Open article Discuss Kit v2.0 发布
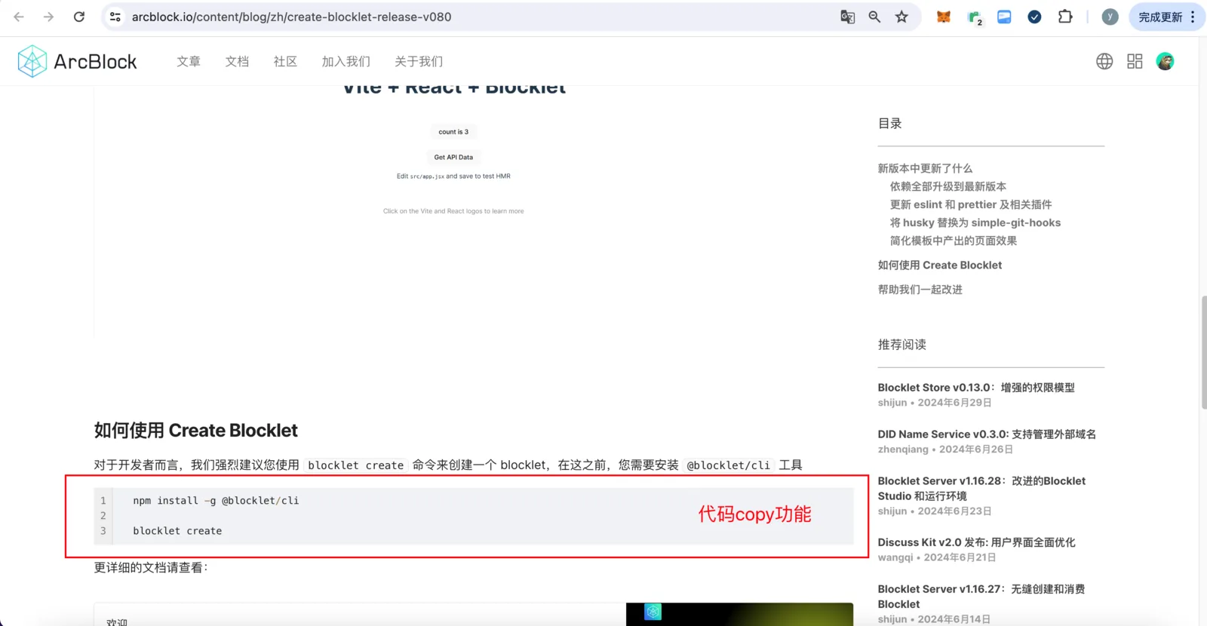This screenshot has height=626, width=1207. click(976, 542)
